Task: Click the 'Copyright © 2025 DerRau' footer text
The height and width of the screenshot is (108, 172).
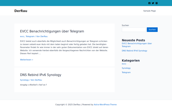Action: click(68, 105)
